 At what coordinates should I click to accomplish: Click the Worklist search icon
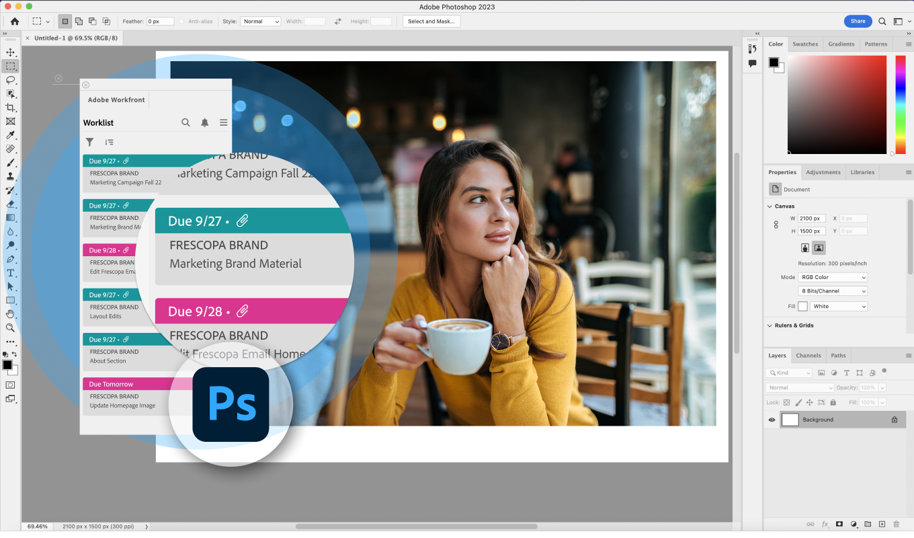point(185,122)
